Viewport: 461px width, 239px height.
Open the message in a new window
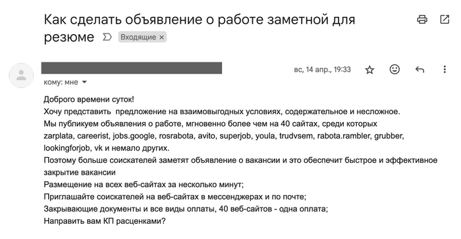click(445, 20)
